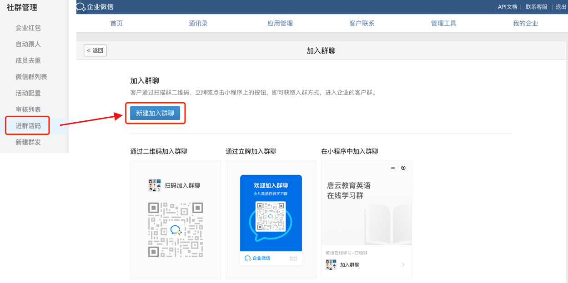The image size is (568, 283).
Task: Open the 管理工具 tab
Action: [444, 23]
